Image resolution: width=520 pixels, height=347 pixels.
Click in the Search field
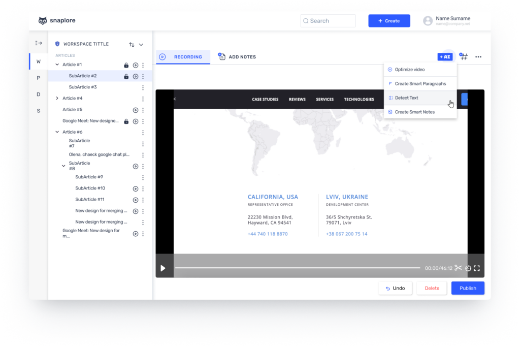click(328, 21)
